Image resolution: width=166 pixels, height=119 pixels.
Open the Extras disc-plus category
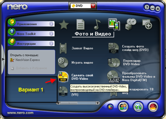tap(147, 24)
